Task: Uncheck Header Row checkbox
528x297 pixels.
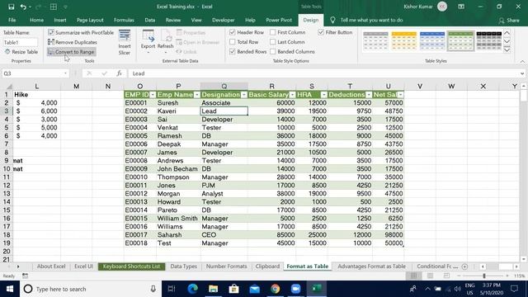Action: point(233,32)
